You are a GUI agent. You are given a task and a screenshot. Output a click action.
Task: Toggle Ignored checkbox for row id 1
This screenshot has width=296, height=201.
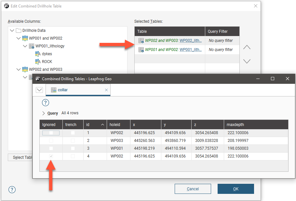click(x=51, y=133)
